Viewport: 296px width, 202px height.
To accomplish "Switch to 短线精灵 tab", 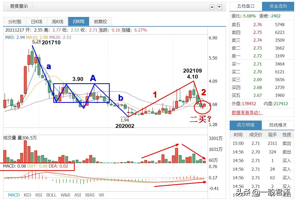I will tap(278, 125).
